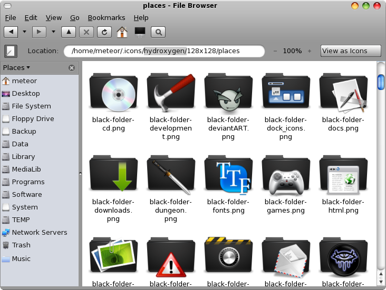Select System drive in sidebar

[x=40, y=207]
